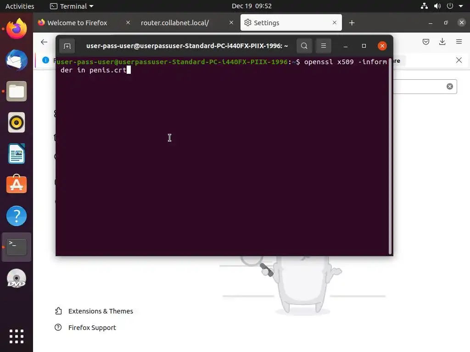The height and width of the screenshot is (352, 470).
Task: Click the terminal search magnifier icon
Action: (304, 46)
